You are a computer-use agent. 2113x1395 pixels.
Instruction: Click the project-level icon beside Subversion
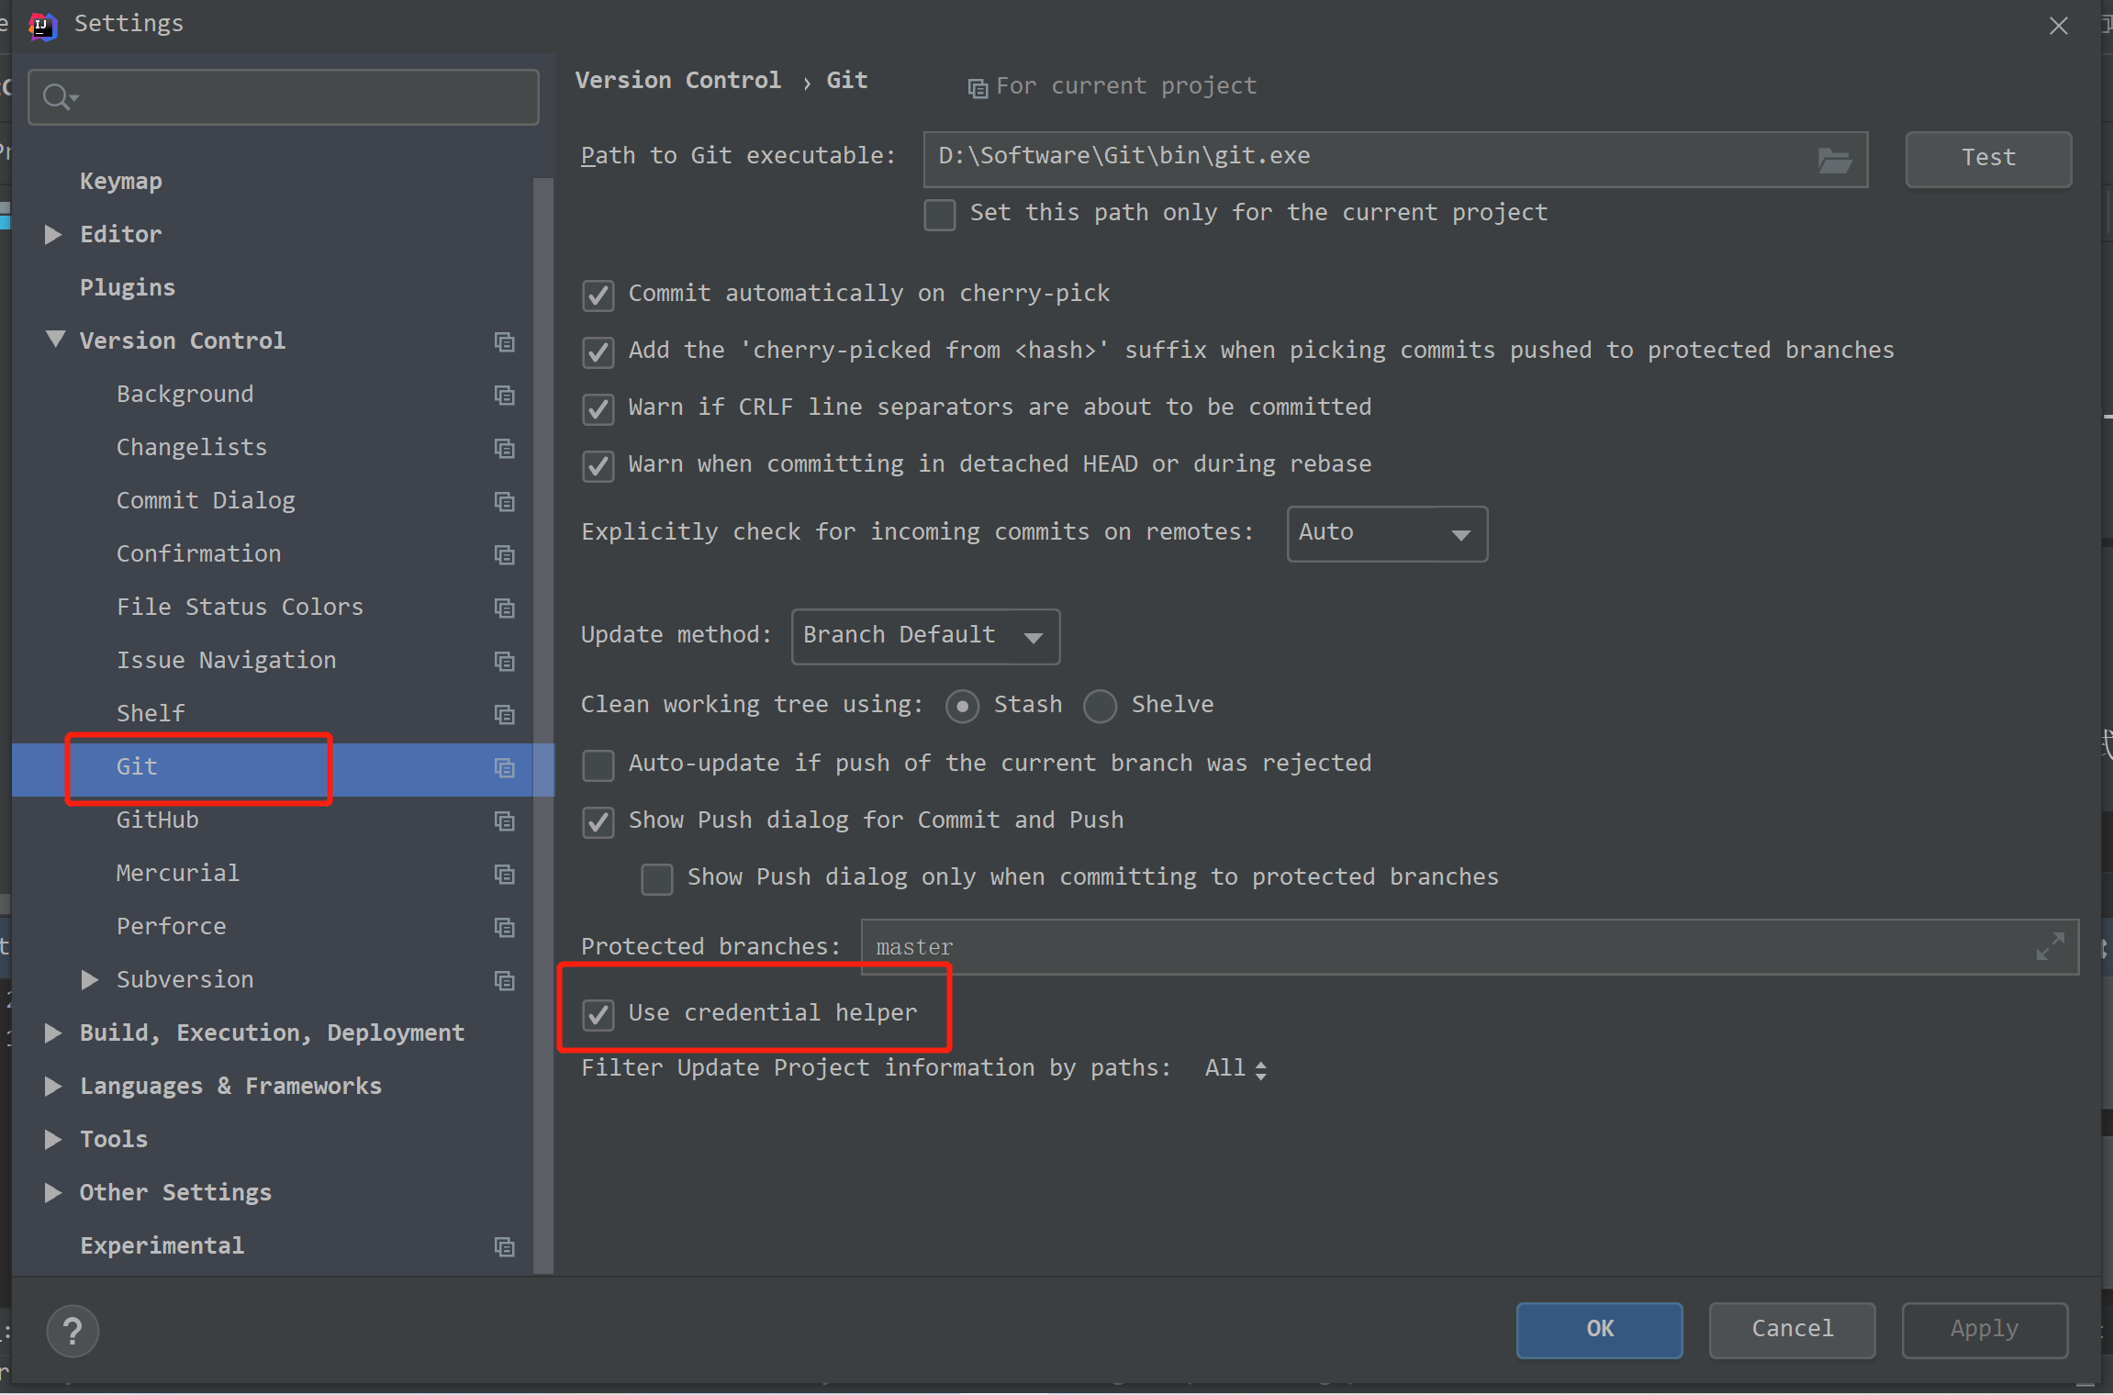(504, 980)
